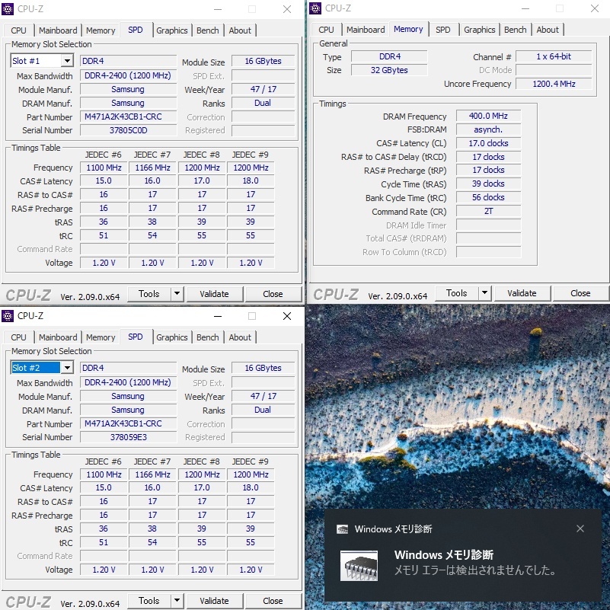
Task: Click Validate button in Slot #2 window
Action: pos(214,601)
